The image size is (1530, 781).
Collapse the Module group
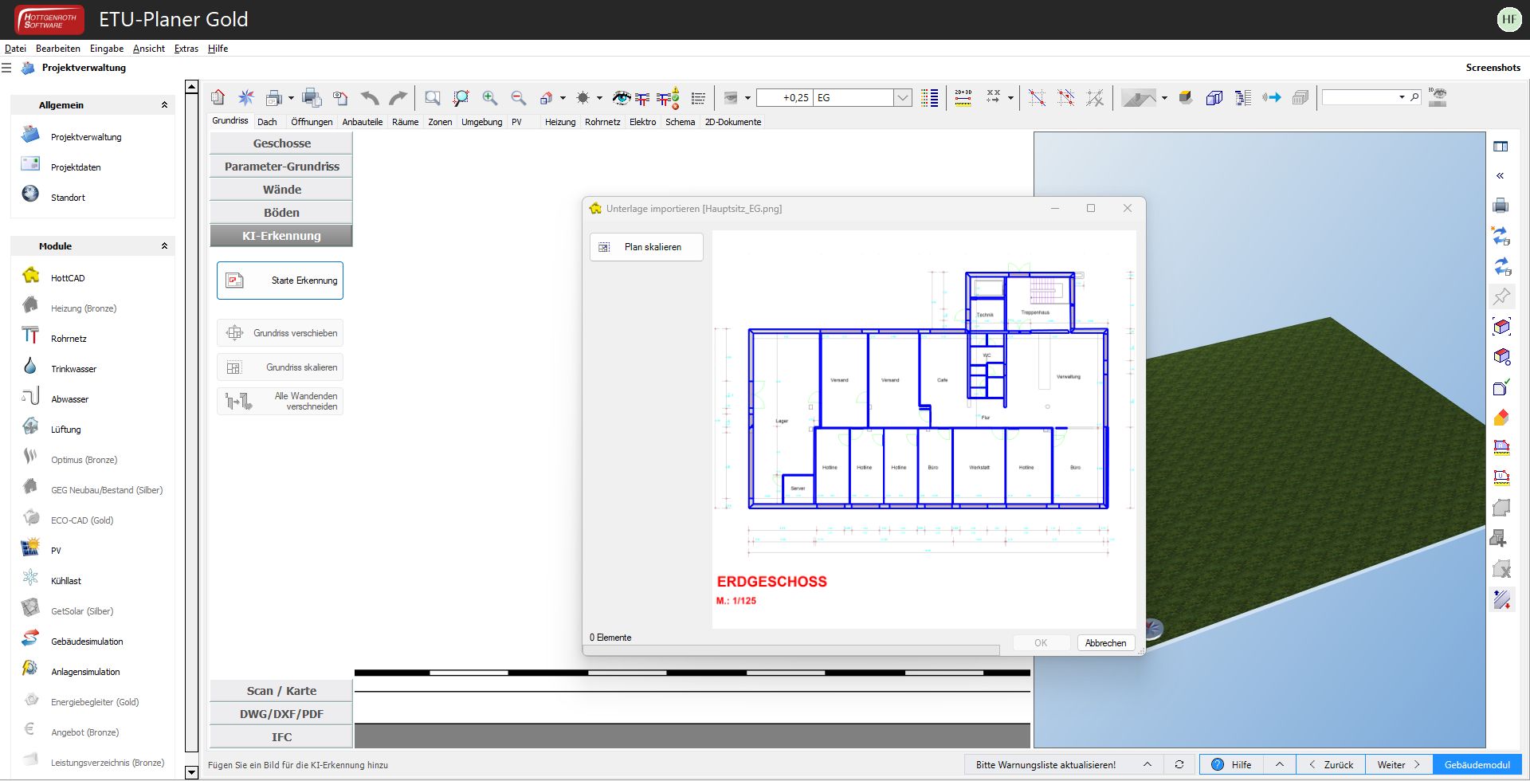pyautogui.click(x=164, y=246)
